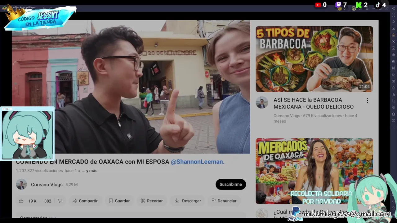Screen dimensions: 397x223
Task: Open BlueStacks multi-instance layers icon
Action: 394,114
